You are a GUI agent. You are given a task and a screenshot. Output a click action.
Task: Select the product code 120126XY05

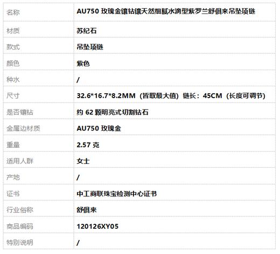pyautogui.click(x=97, y=226)
